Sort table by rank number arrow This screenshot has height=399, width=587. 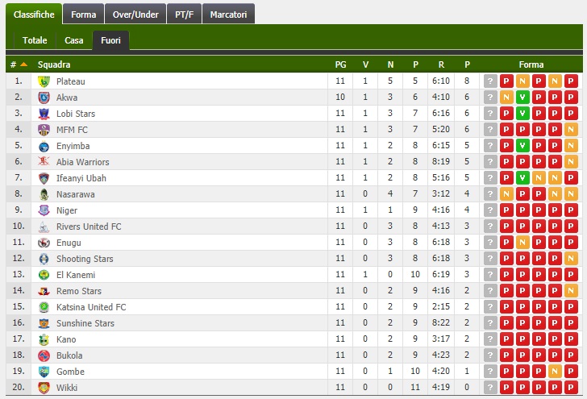point(23,64)
